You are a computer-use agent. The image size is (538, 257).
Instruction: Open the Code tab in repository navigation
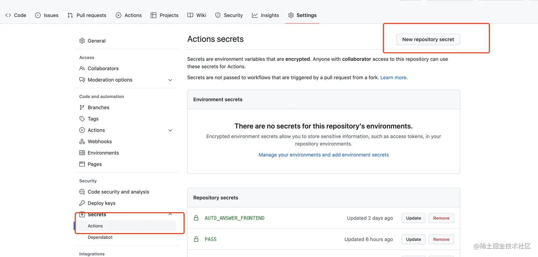[x=16, y=15]
